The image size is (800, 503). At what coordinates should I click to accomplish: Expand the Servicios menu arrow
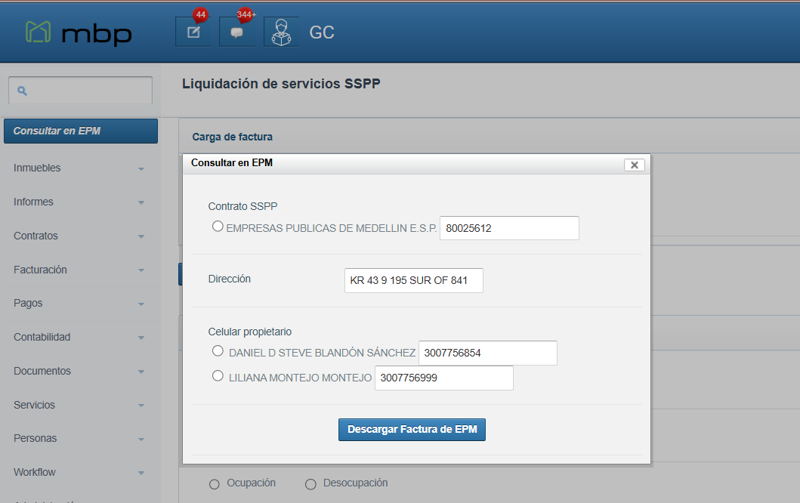click(x=141, y=406)
